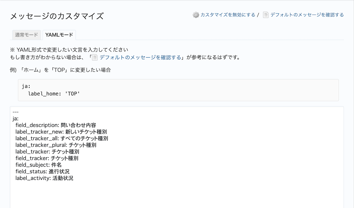Image resolution: width=354 pixels, height=208 pixels.
Task: Click the label_activity: 活動状況 line
Action: (x=44, y=178)
